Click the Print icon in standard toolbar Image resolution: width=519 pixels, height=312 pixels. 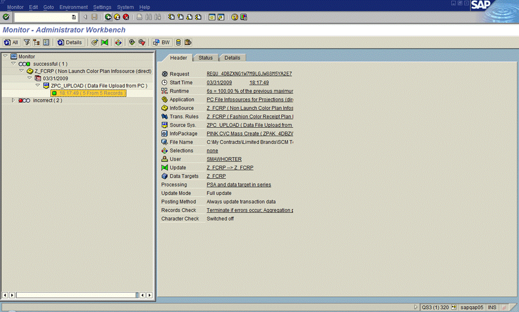click(139, 17)
